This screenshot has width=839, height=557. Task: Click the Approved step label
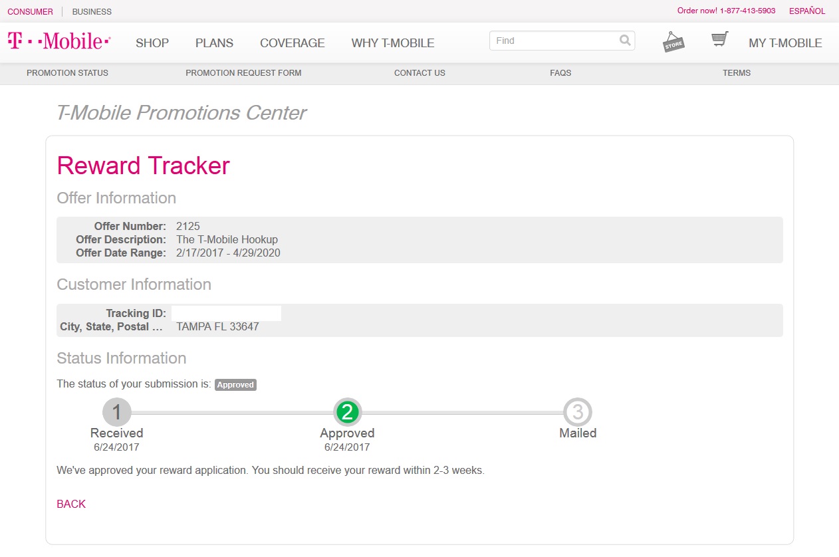click(x=347, y=433)
